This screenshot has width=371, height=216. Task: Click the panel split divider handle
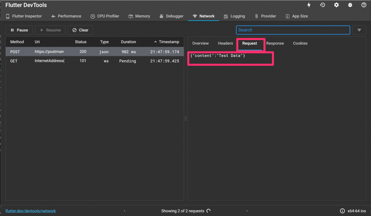tap(186, 119)
